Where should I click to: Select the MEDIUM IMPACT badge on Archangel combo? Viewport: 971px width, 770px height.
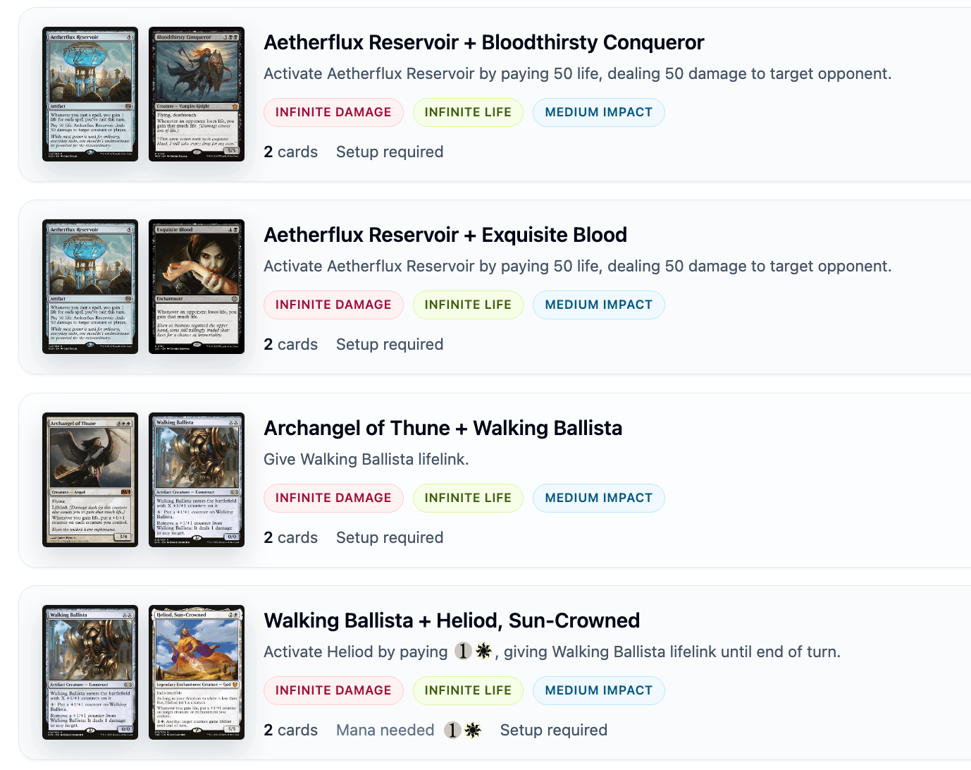[598, 498]
